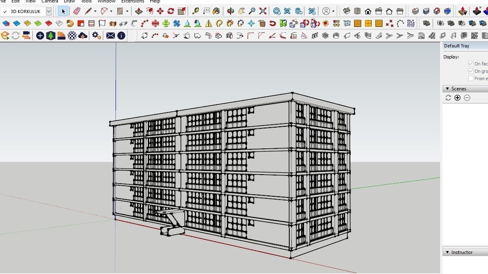The height and width of the screenshot is (274, 488).
Task: Select the Tape Measure tool
Action: coord(195,11)
